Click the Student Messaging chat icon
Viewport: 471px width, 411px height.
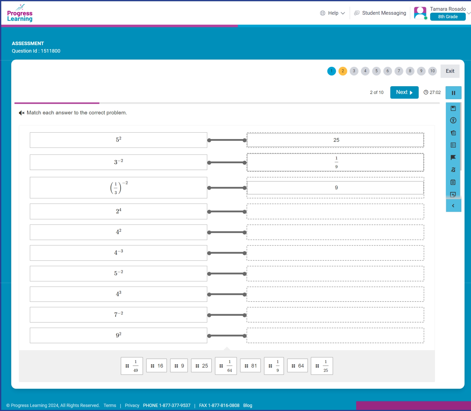(x=357, y=13)
